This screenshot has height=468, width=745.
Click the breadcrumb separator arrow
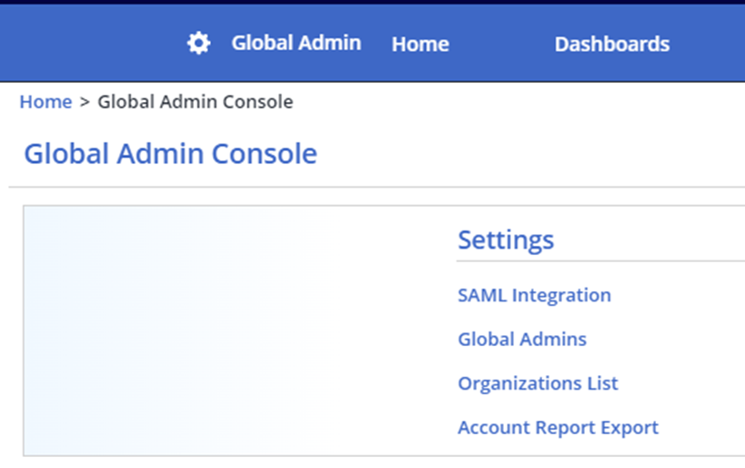click(x=85, y=102)
